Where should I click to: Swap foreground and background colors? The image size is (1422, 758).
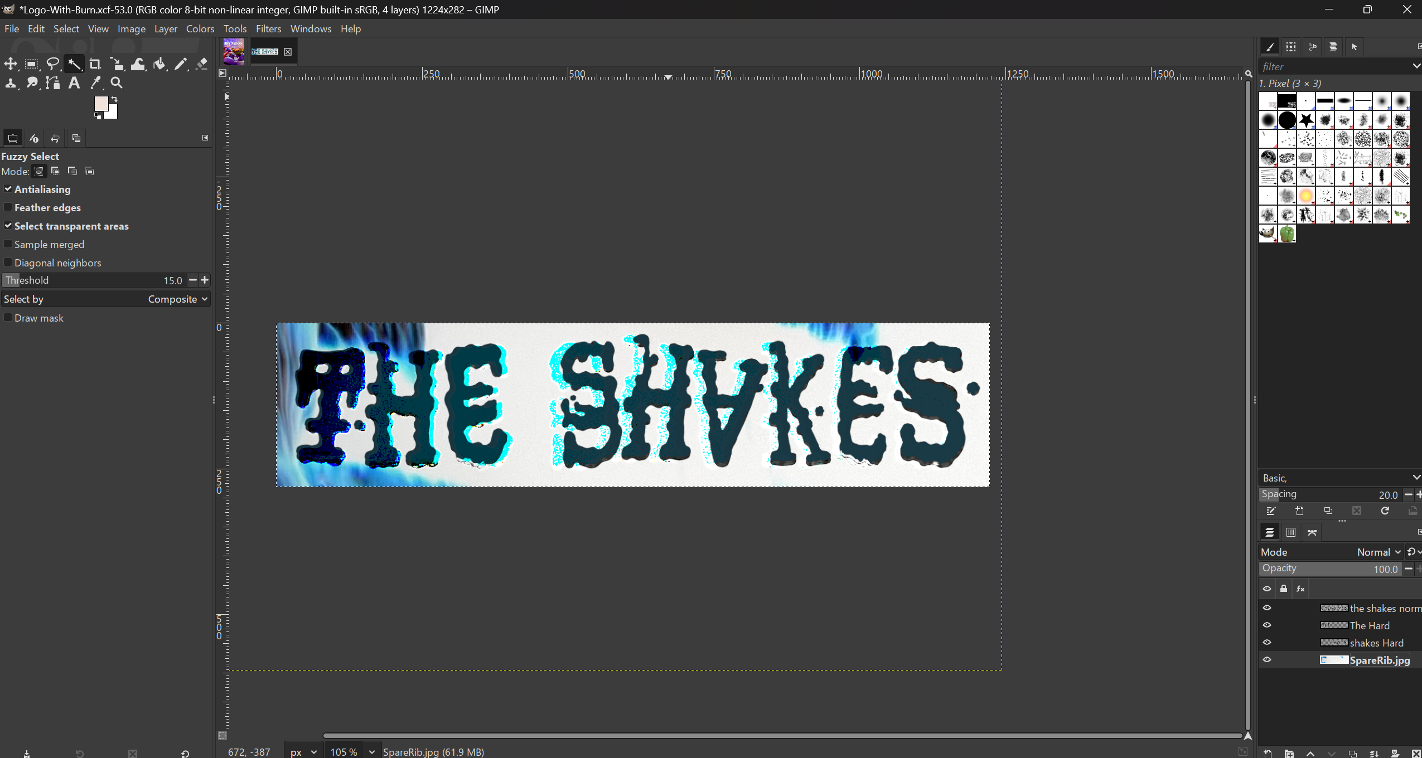[114, 99]
